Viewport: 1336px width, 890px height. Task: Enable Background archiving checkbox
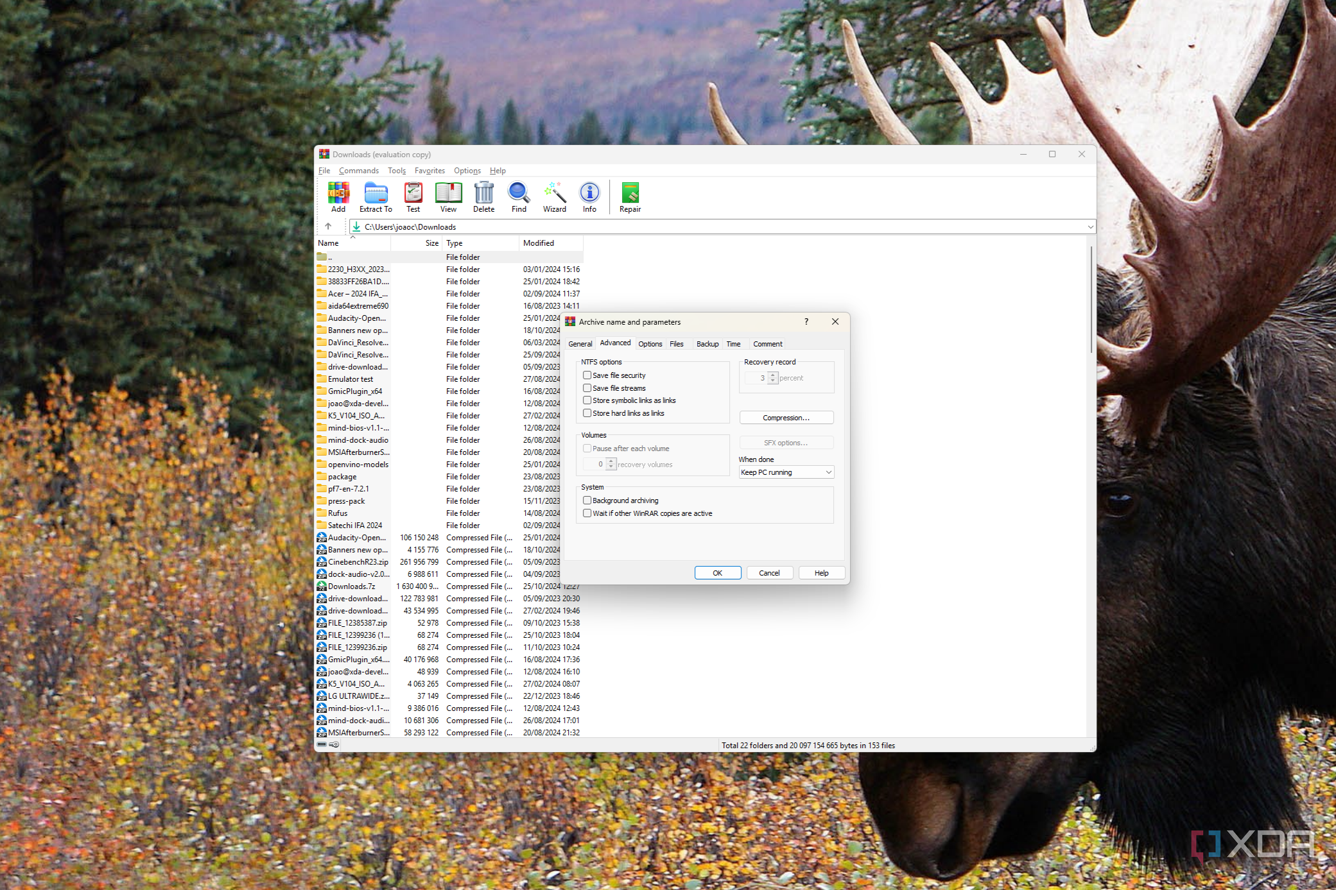pos(587,501)
